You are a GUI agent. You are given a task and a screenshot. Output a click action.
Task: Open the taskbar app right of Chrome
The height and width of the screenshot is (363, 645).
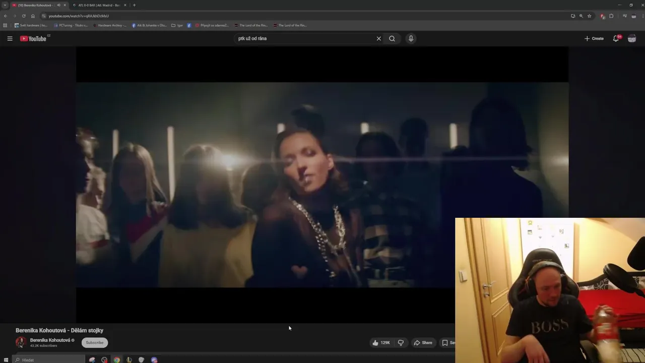click(129, 360)
